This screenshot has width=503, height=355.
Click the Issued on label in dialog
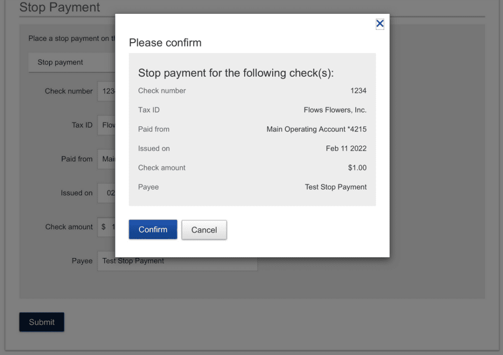pos(154,148)
